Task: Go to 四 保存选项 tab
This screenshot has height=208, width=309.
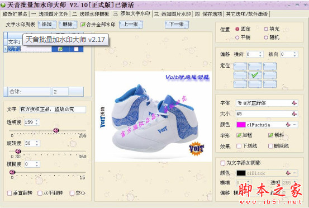Action: pyautogui.click(x=208, y=14)
